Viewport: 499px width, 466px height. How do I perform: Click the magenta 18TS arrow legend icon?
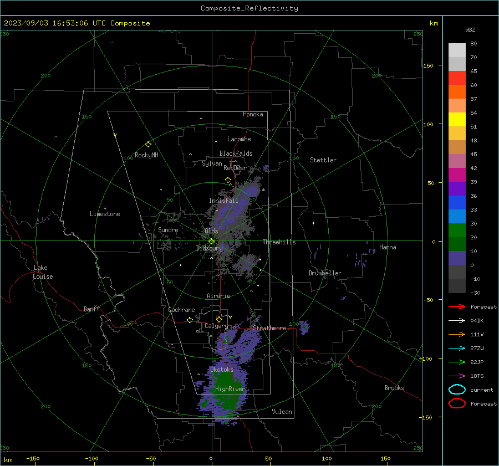click(x=457, y=376)
